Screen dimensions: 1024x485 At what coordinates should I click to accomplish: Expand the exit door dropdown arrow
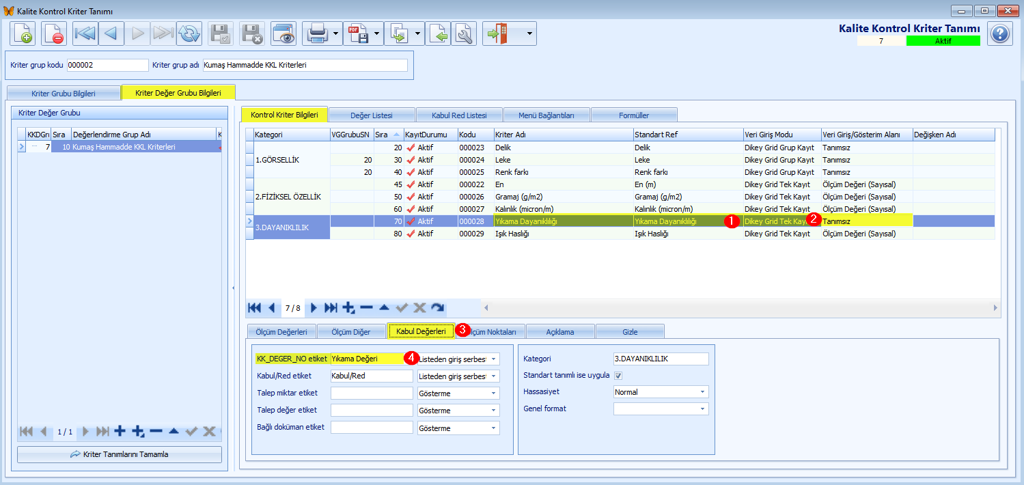[x=529, y=33]
